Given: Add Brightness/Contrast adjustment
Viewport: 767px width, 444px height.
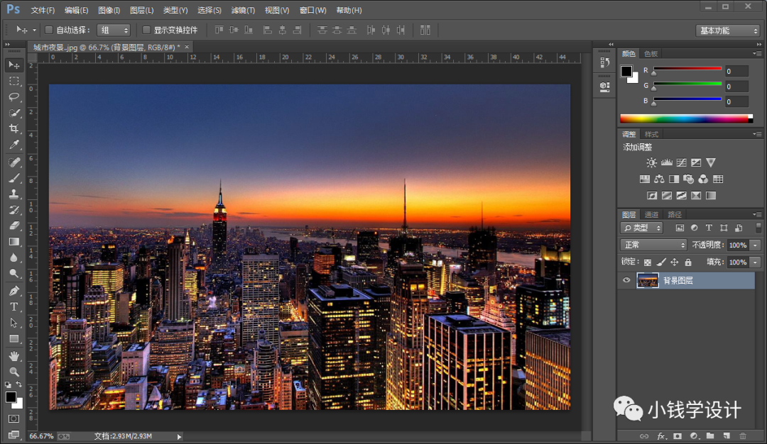Looking at the screenshot, I should click(651, 162).
